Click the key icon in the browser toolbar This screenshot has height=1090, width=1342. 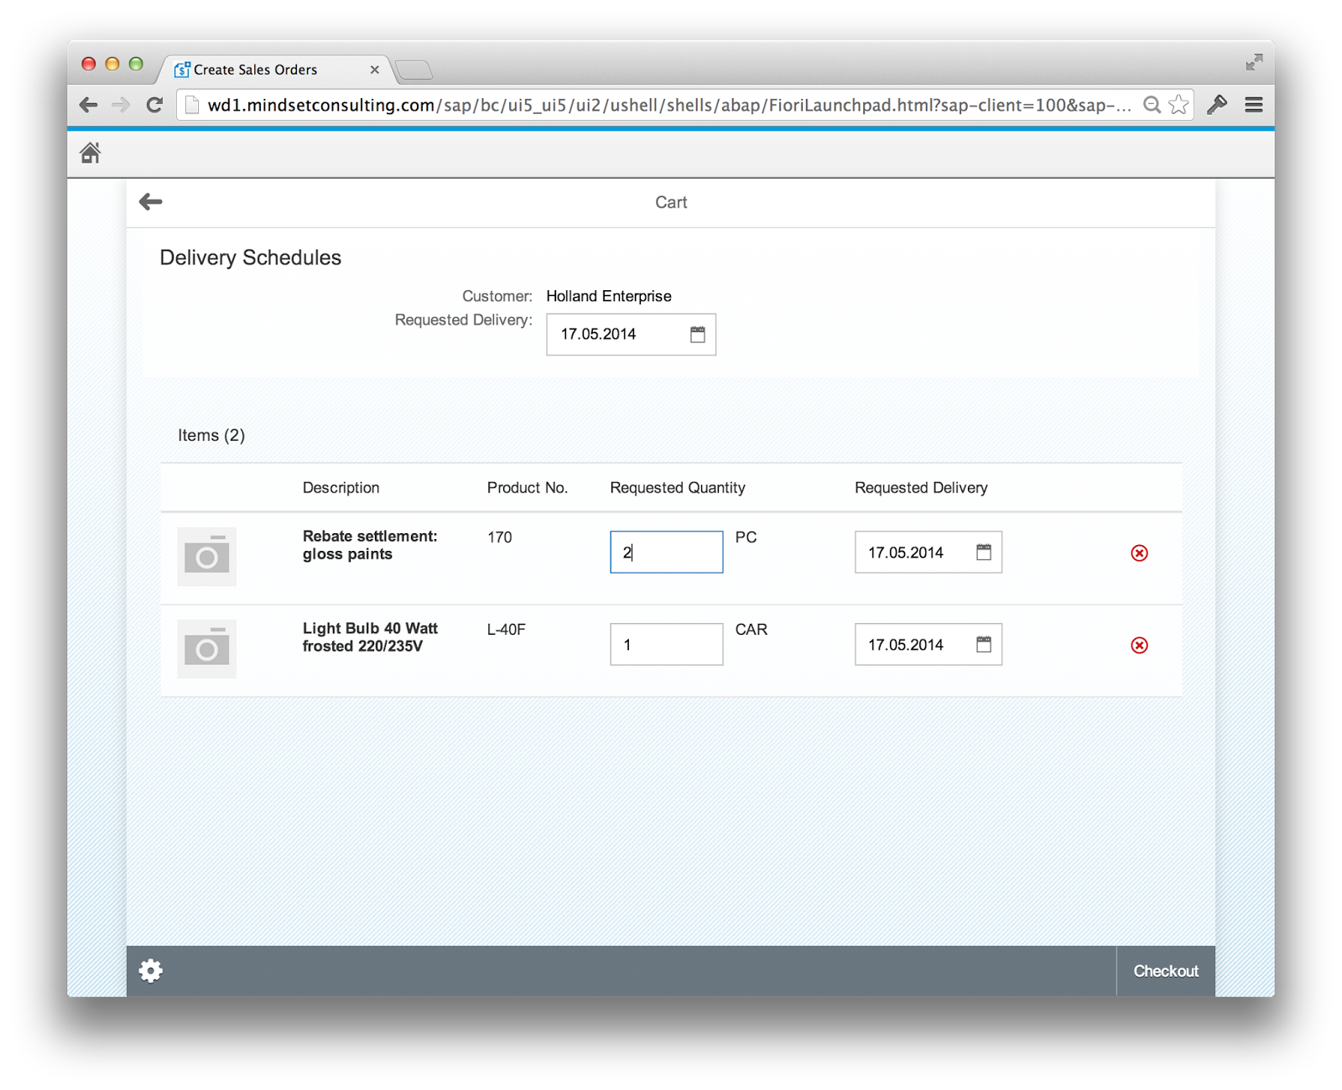click(1217, 104)
